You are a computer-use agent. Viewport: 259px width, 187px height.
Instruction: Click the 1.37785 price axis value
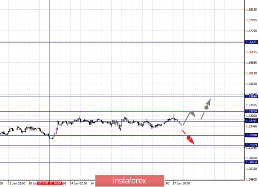pos(251,20)
